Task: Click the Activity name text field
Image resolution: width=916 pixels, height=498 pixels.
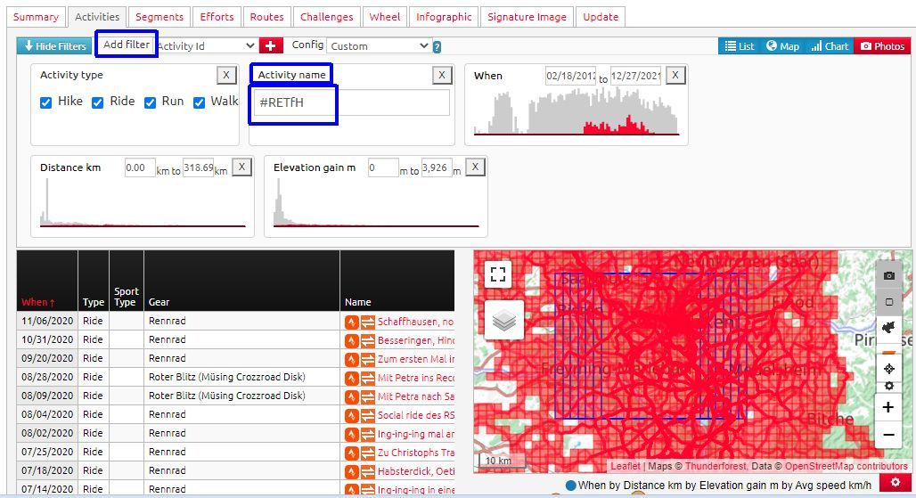Action: pyautogui.click(x=351, y=102)
